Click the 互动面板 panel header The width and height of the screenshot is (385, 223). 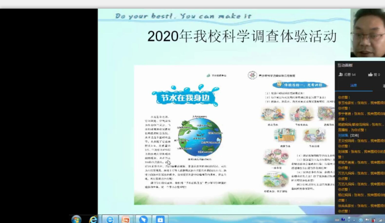pos(345,66)
